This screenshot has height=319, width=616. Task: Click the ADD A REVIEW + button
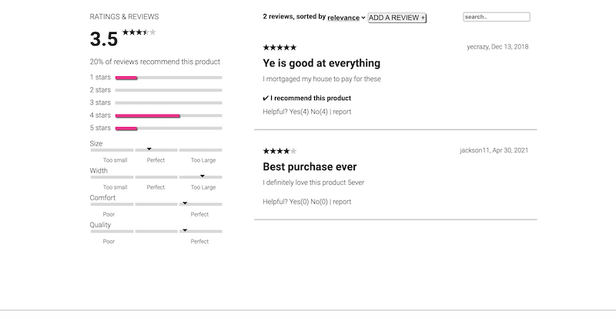click(397, 18)
